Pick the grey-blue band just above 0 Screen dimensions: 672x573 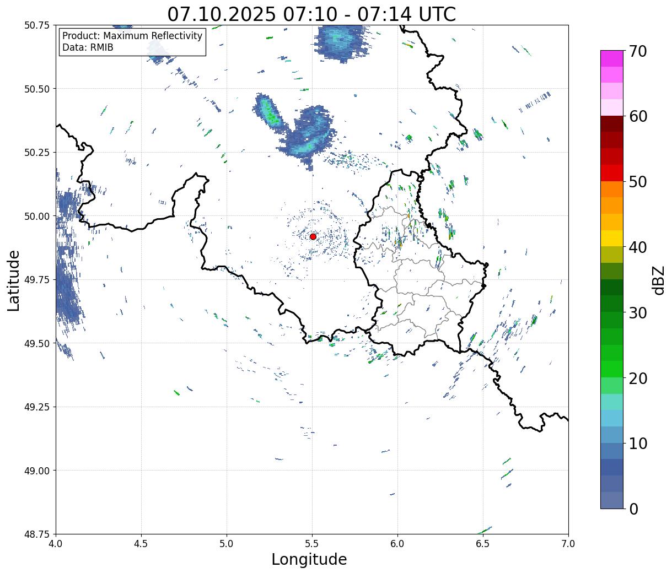[612, 500]
